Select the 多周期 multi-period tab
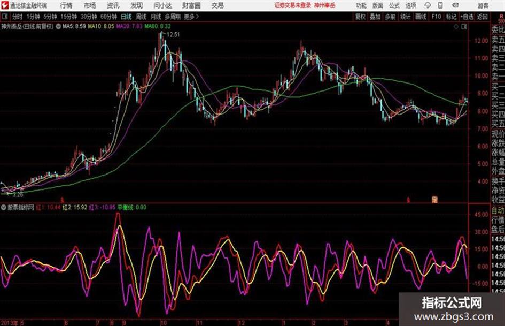This screenshot has height=326, width=505. 173,17
